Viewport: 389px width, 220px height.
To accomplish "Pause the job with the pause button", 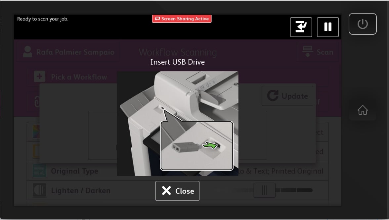I will coord(328,27).
